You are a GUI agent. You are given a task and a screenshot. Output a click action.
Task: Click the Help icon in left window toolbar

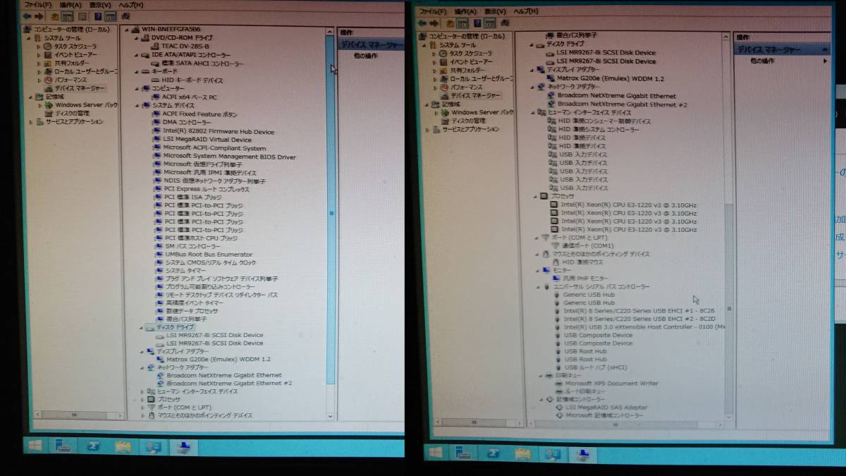pos(98,16)
